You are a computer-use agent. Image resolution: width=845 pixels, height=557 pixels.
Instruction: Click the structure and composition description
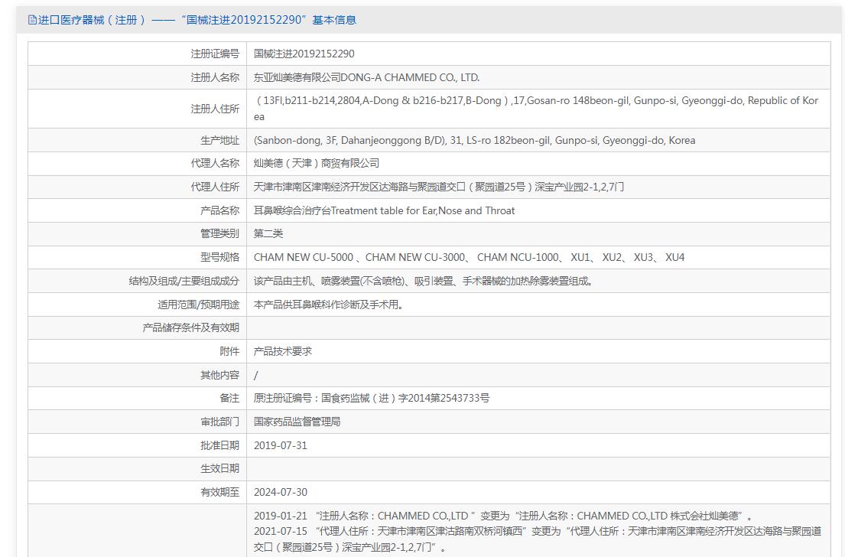pos(423,281)
